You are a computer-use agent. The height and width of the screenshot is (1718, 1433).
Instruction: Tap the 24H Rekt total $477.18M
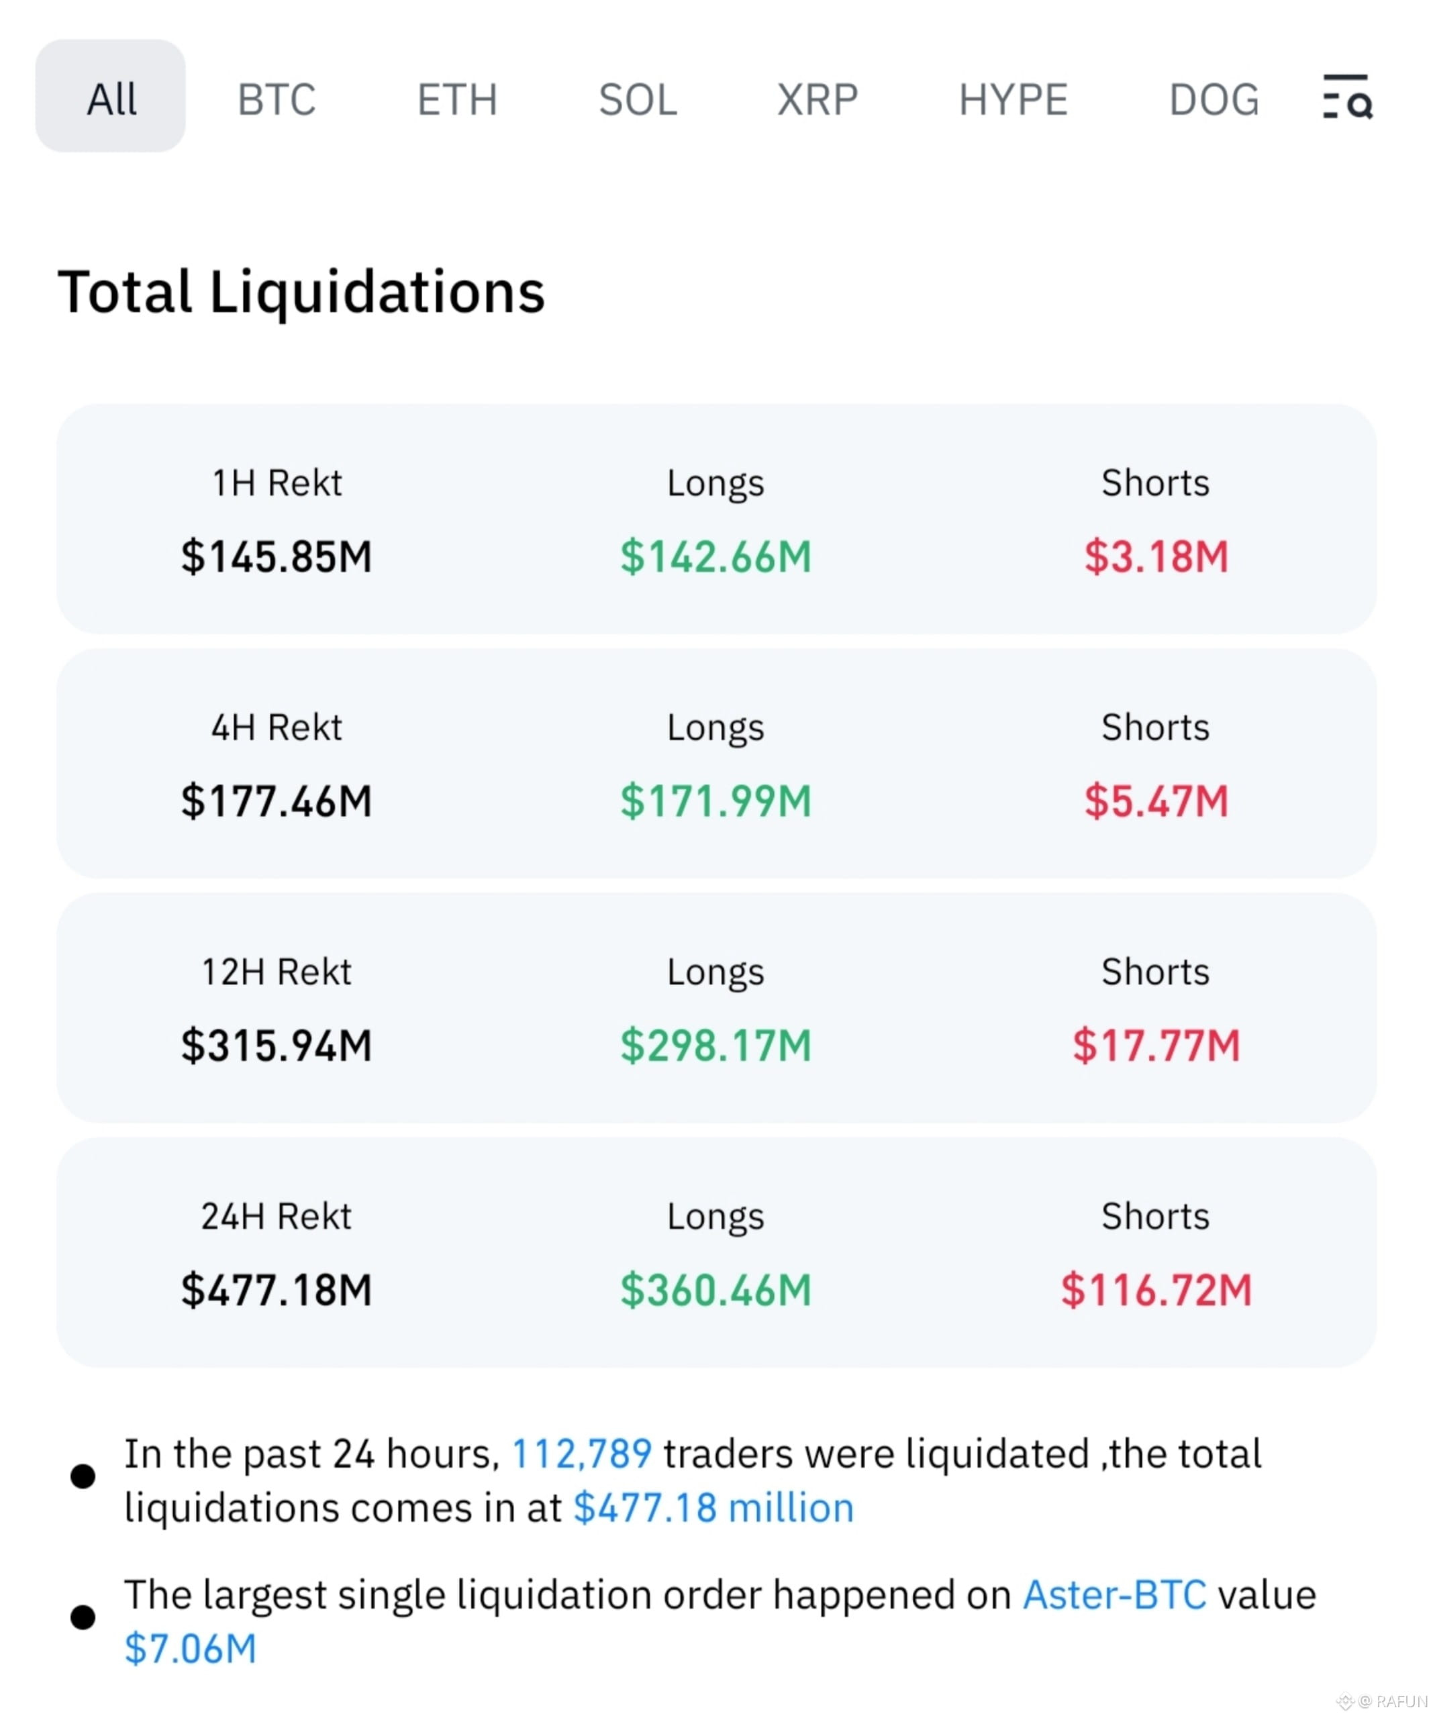277,1289
